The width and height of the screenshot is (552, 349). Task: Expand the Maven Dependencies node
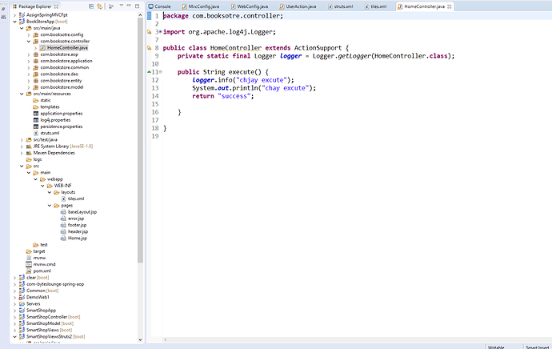[22, 153]
